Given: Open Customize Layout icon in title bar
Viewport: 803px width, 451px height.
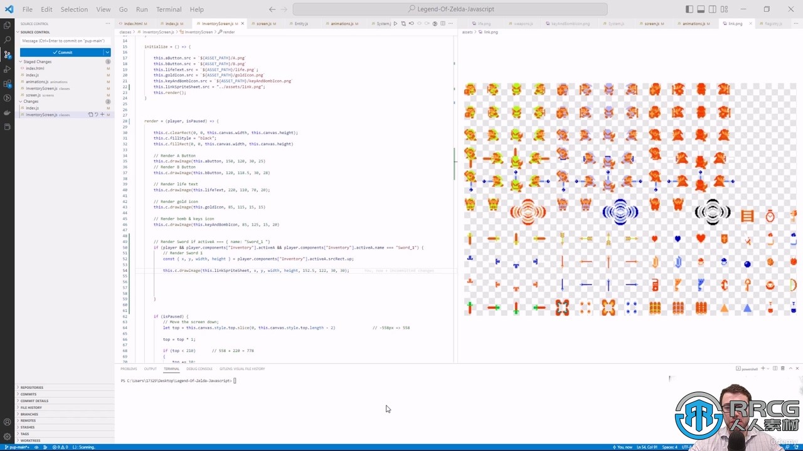Looking at the screenshot, I should point(725,9).
